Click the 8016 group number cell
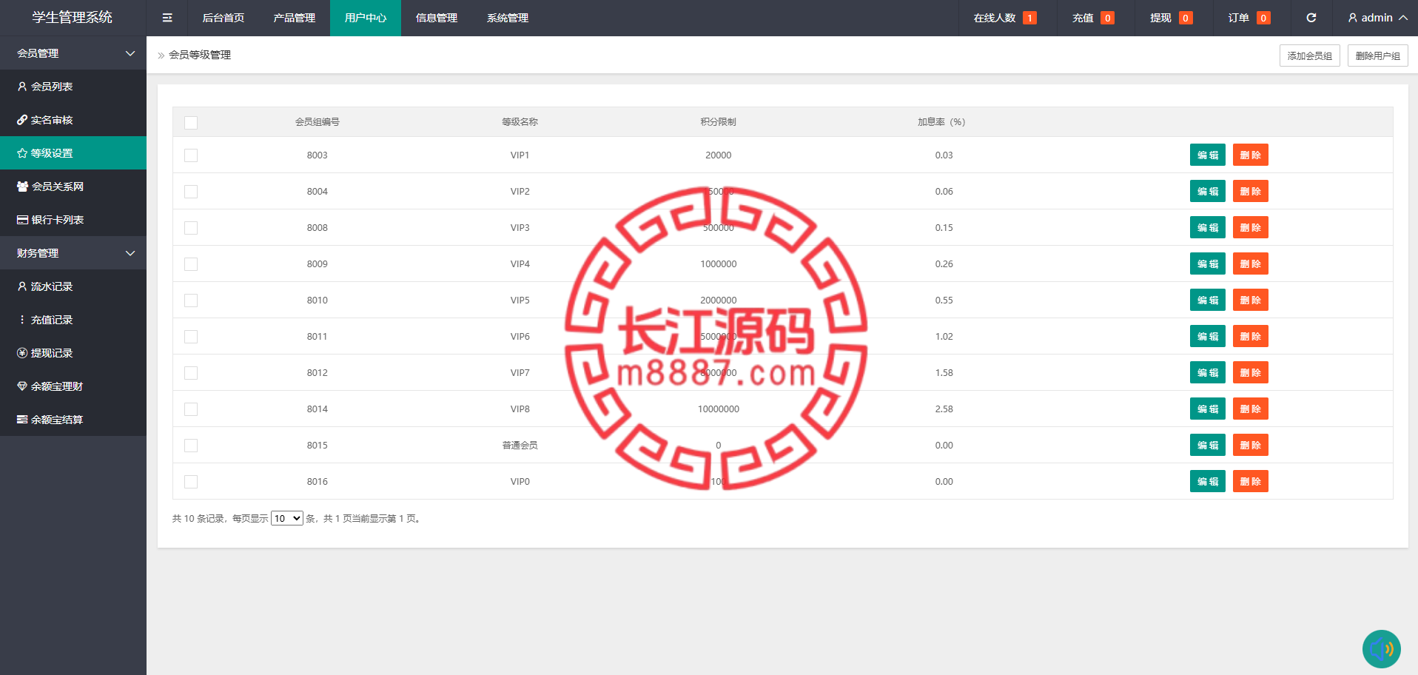The image size is (1418, 675). [317, 481]
